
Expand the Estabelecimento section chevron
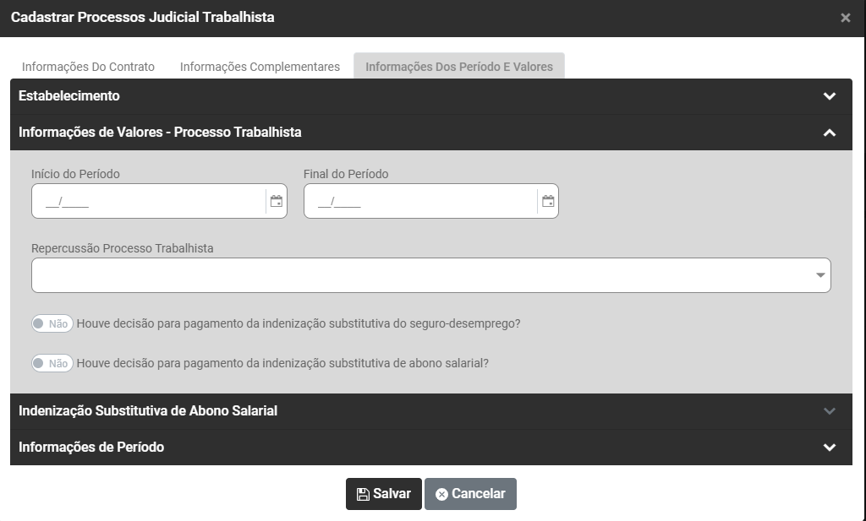pos(829,96)
